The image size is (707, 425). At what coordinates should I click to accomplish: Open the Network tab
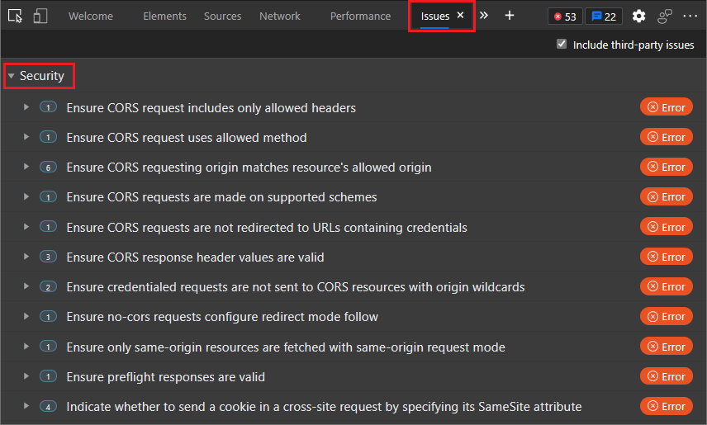(279, 16)
